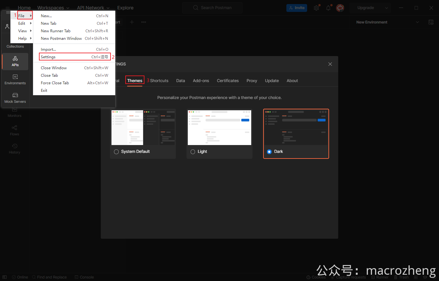Switch to the Proxy settings tab
This screenshot has width=439, height=281.
252,81
